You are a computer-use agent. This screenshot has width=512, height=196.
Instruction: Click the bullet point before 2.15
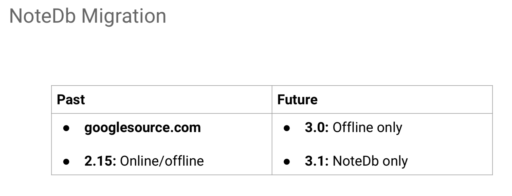coord(66,162)
